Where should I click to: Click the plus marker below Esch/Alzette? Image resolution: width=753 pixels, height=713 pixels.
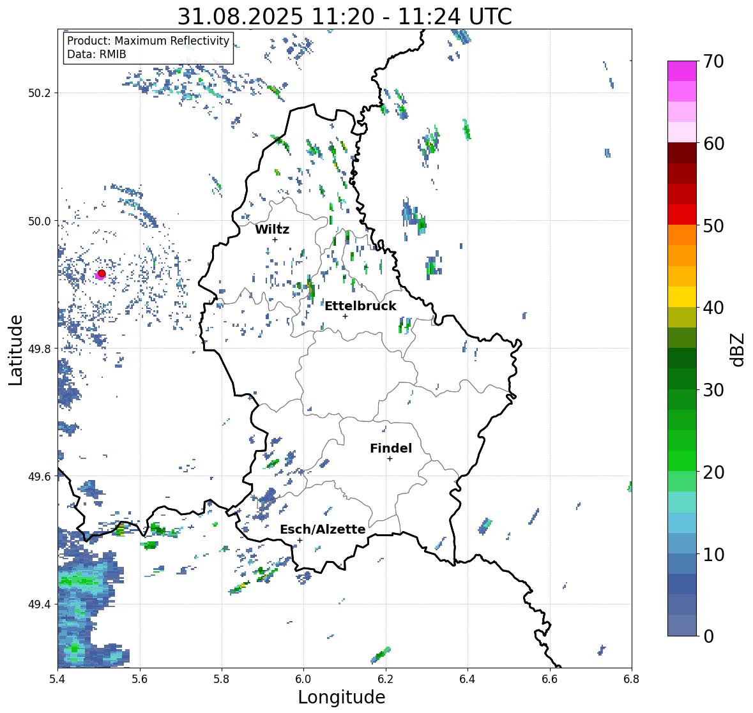click(x=300, y=540)
